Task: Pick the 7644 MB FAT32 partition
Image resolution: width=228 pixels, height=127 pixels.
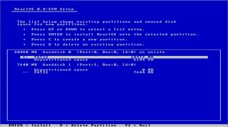Action: 40,72
